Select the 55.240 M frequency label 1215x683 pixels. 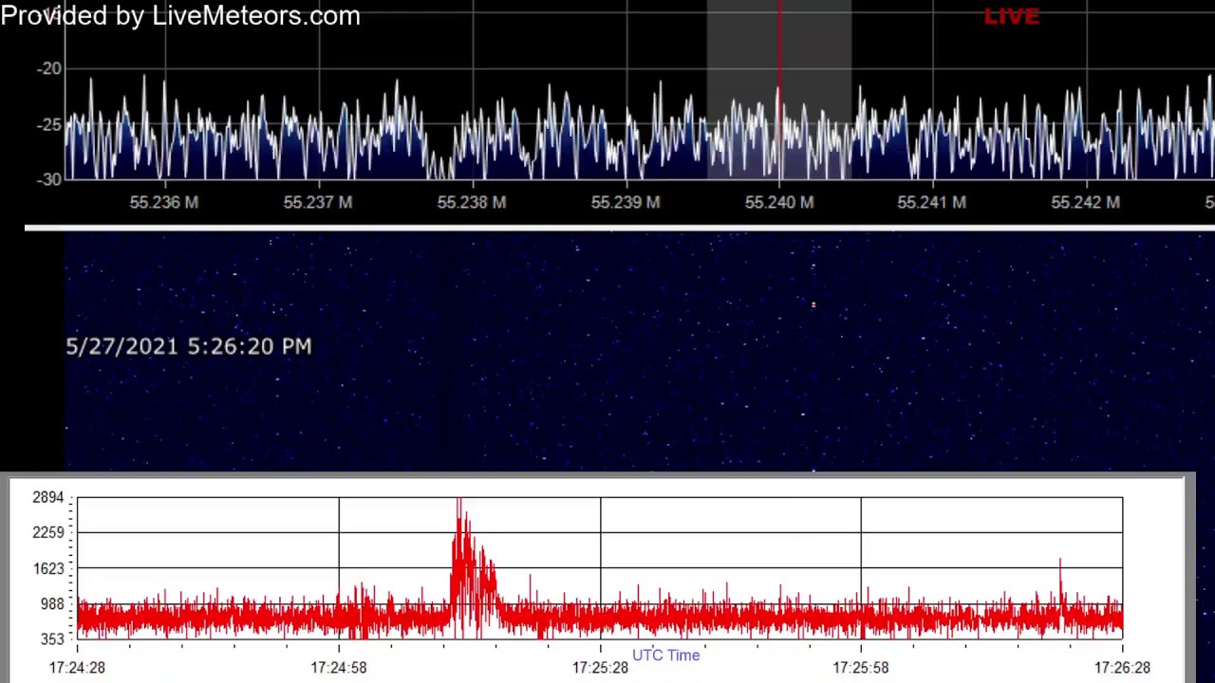(779, 202)
